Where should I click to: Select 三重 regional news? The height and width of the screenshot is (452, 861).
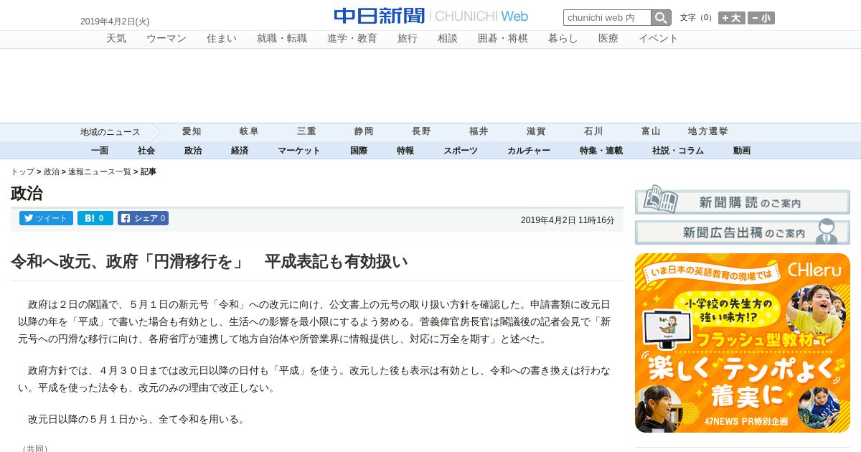306,132
